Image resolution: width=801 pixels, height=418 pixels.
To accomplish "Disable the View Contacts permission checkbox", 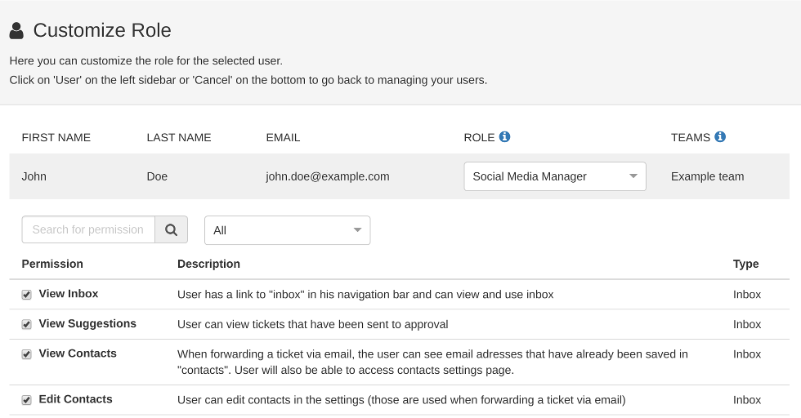I will pos(27,354).
